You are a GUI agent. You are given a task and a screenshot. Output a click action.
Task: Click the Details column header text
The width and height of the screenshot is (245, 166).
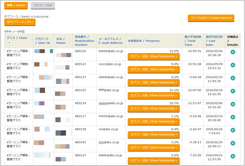click(233, 41)
